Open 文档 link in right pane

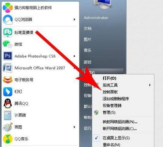pyautogui.click(x=88, y=29)
